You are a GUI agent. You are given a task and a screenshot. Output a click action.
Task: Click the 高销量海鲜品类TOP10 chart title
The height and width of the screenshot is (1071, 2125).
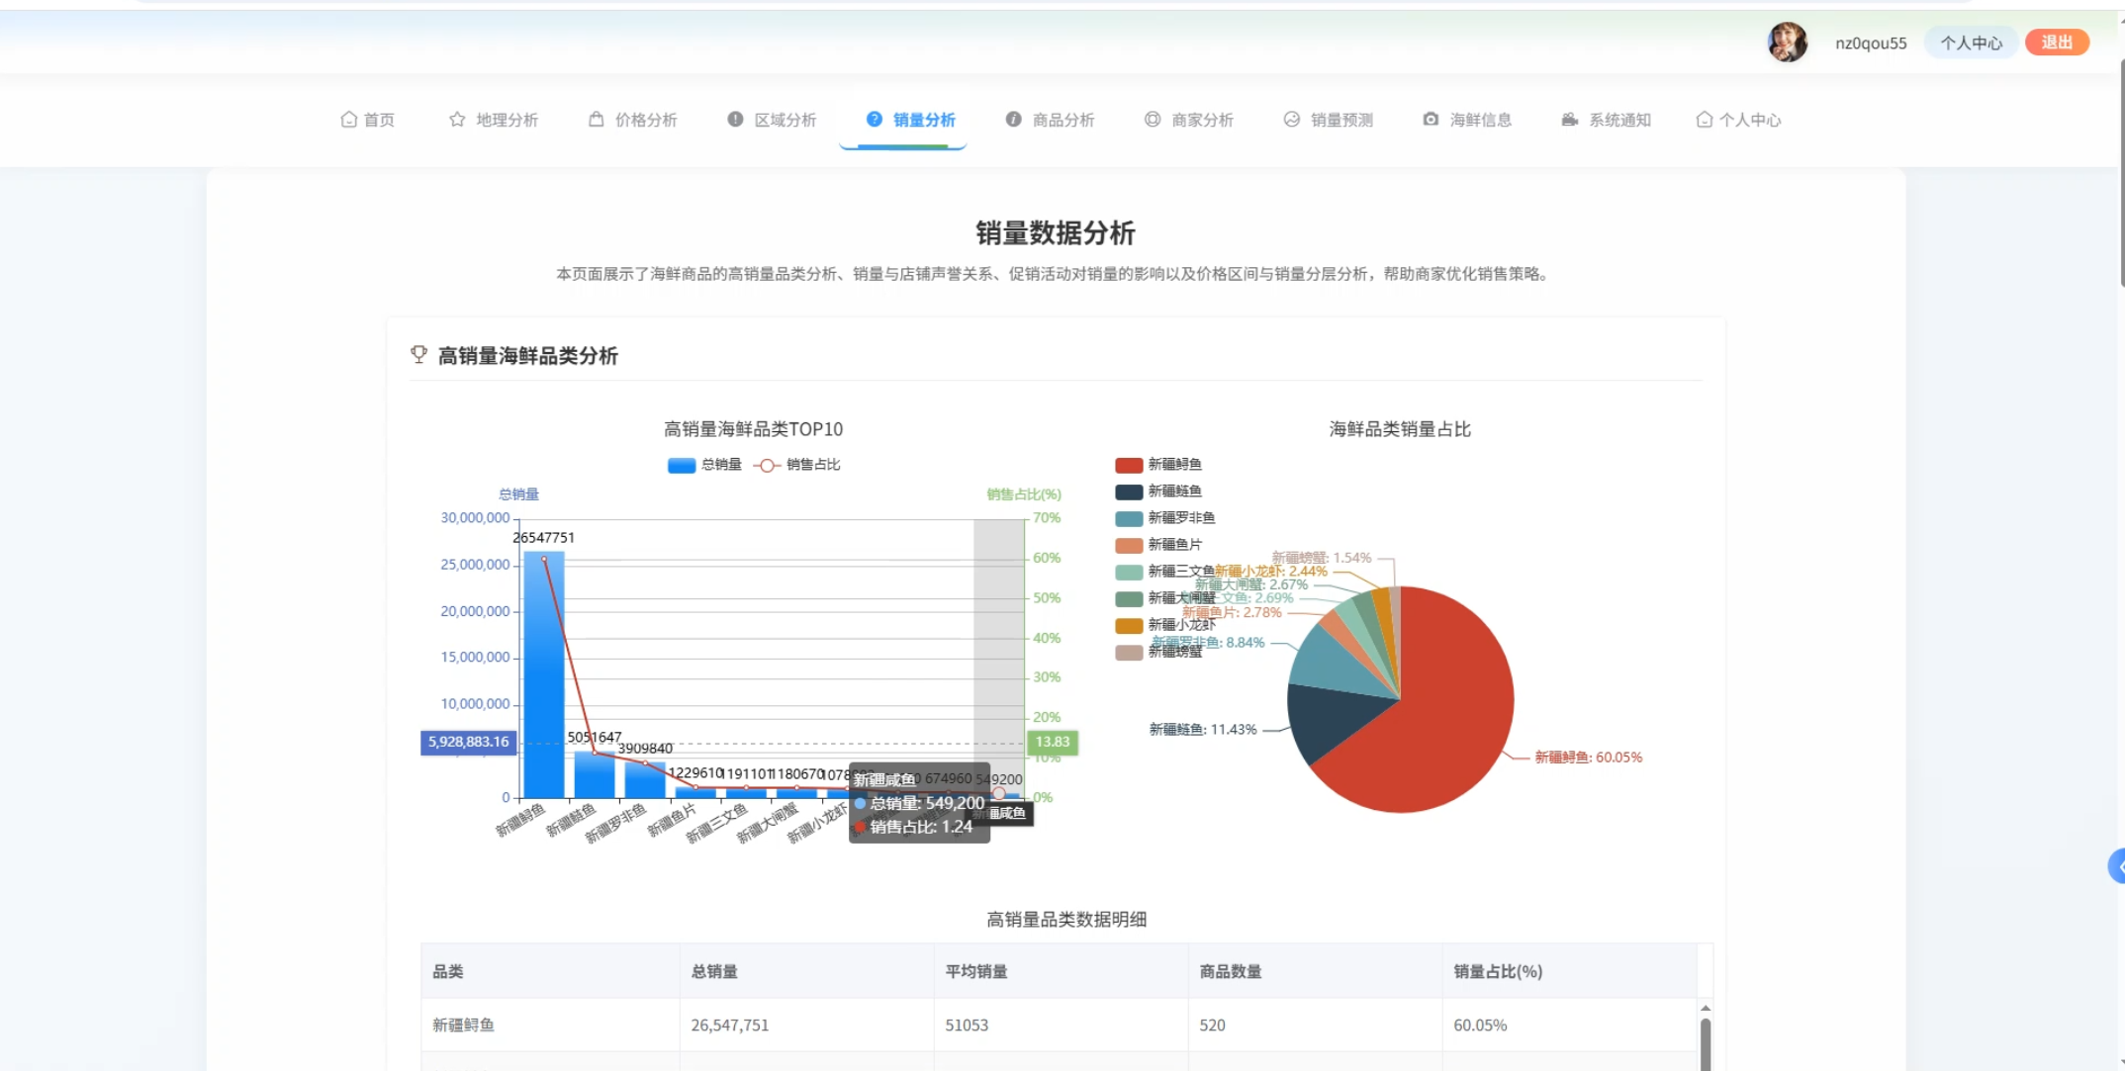click(x=753, y=429)
